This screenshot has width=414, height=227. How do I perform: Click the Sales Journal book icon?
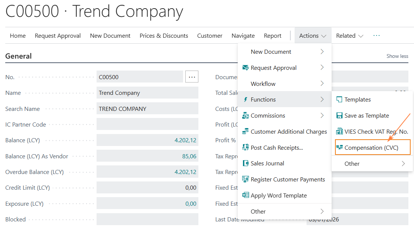click(246, 164)
